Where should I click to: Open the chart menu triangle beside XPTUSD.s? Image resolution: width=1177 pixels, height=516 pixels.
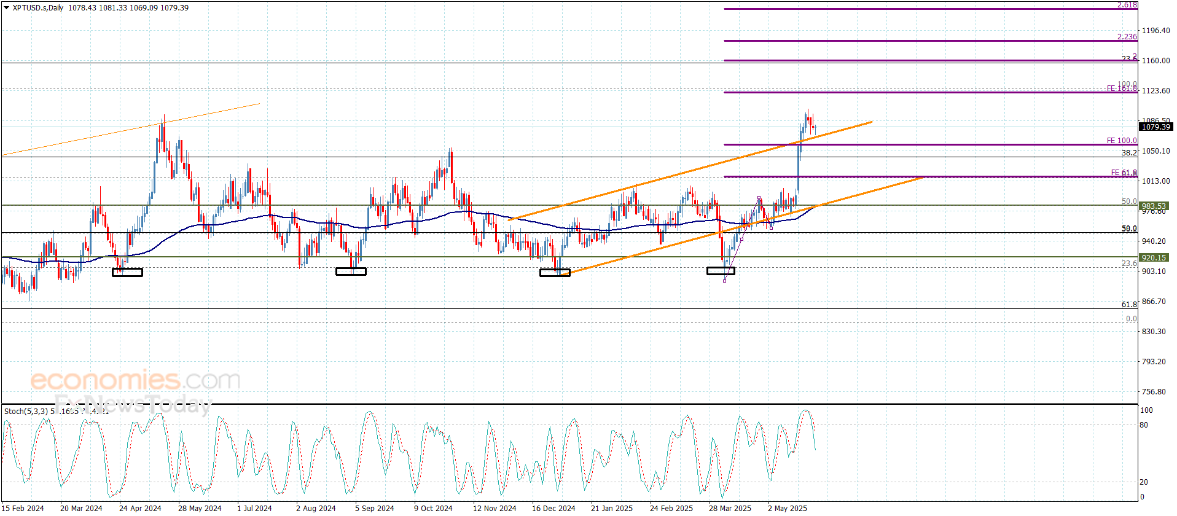tap(7, 8)
